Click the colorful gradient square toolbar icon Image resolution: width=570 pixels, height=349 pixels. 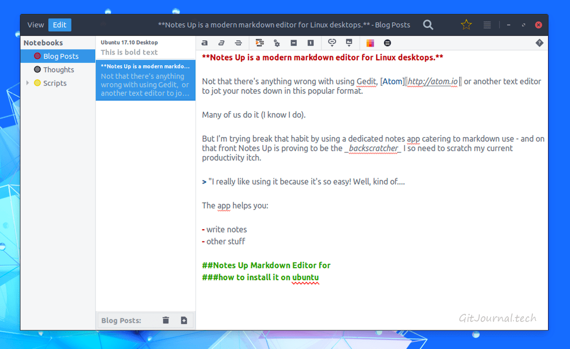coord(370,43)
